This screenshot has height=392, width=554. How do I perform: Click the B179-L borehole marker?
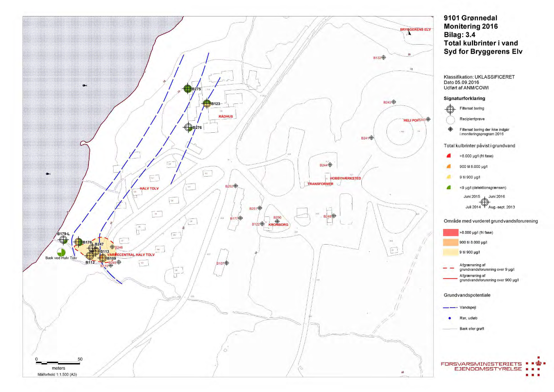click(63, 240)
